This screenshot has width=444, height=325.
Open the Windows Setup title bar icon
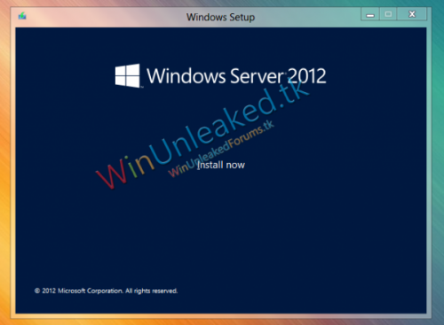tap(22, 16)
